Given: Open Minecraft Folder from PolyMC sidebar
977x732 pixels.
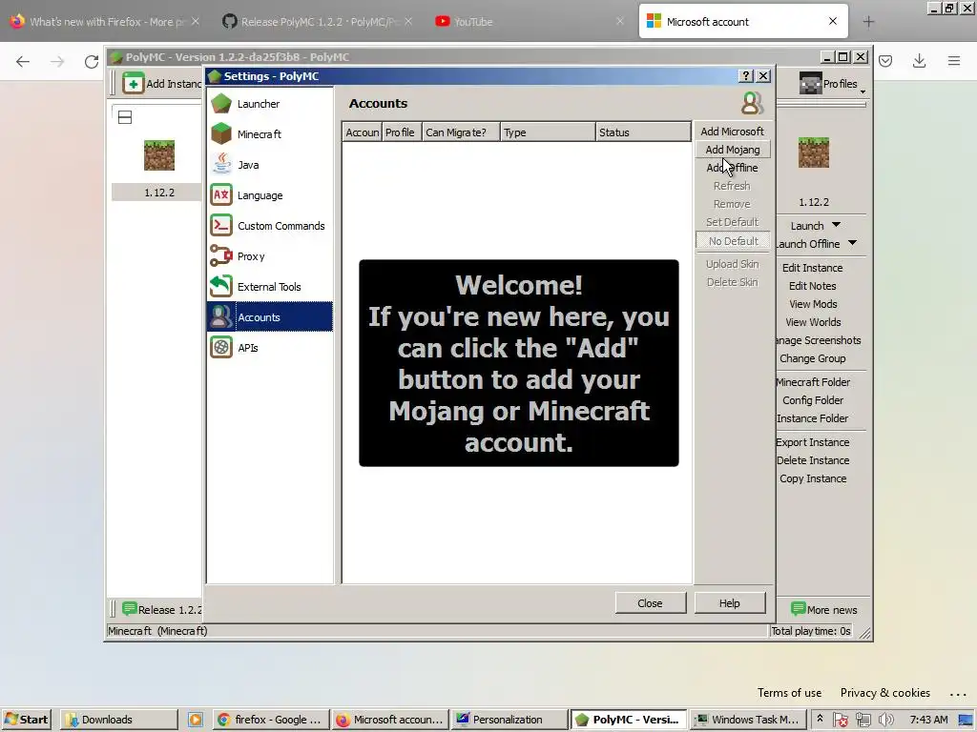Looking at the screenshot, I should pos(813,382).
